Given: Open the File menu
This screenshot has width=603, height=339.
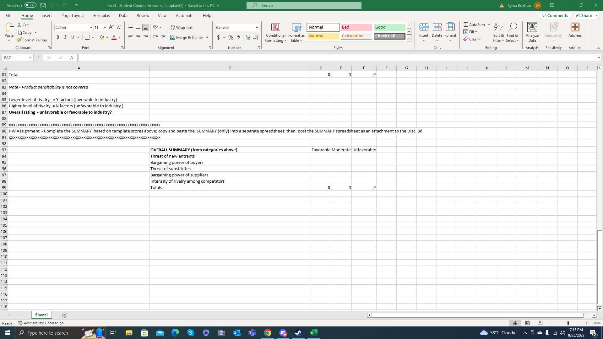Looking at the screenshot, I should pos(8,15).
